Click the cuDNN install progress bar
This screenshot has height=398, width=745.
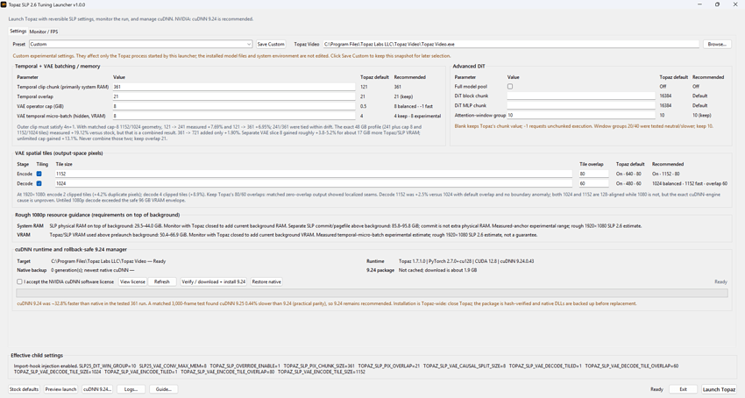coord(372,293)
